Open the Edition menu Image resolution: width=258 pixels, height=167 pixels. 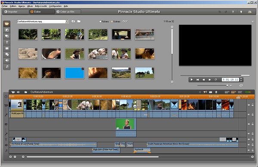point(13,6)
